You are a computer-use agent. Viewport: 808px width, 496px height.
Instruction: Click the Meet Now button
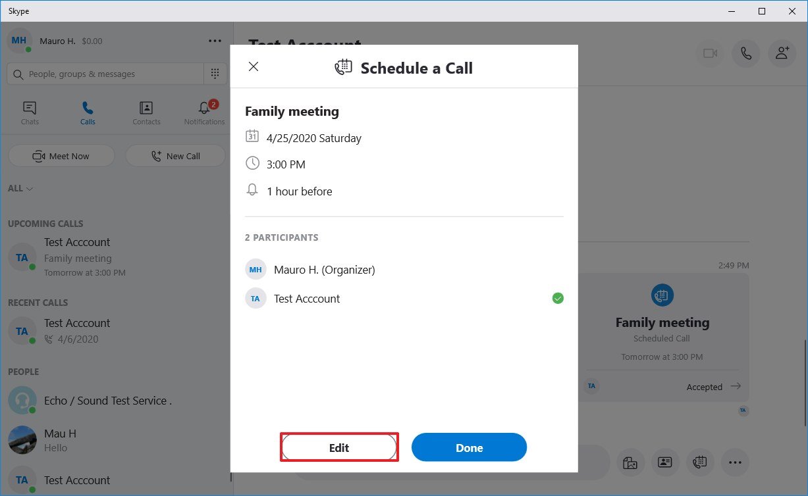[x=61, y=156]
